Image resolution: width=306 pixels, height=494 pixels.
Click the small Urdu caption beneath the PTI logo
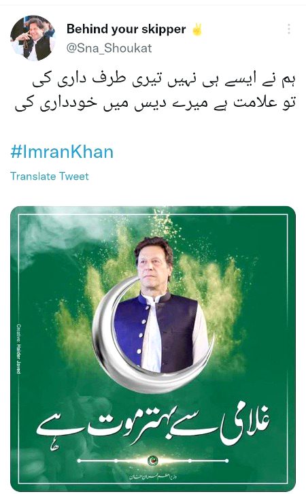153,477
